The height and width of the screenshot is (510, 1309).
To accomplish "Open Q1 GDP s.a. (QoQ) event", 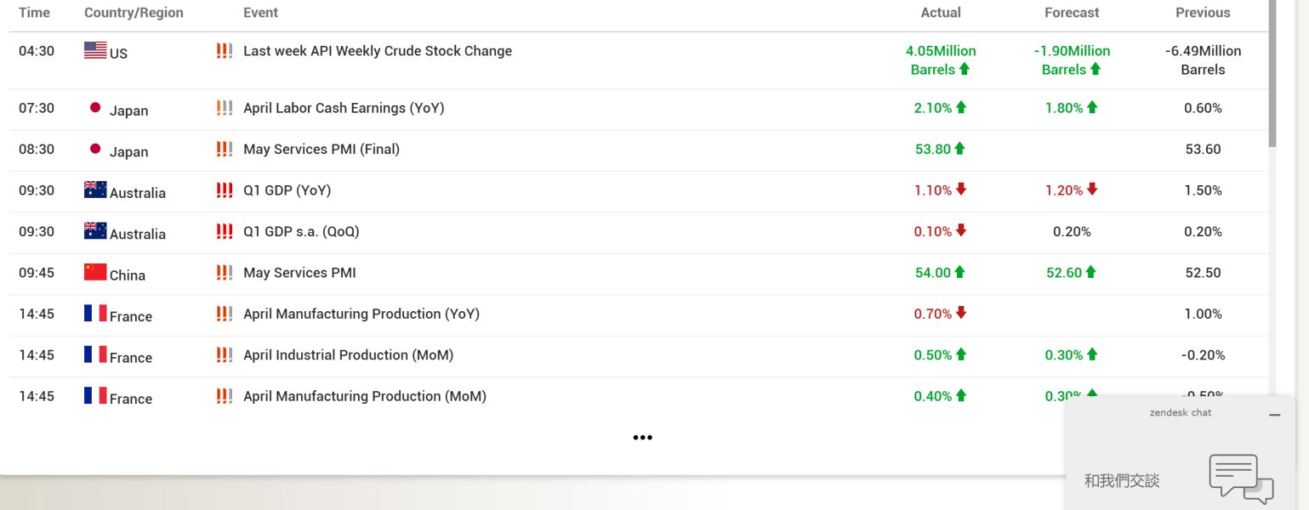I will [x=301, y=231].
